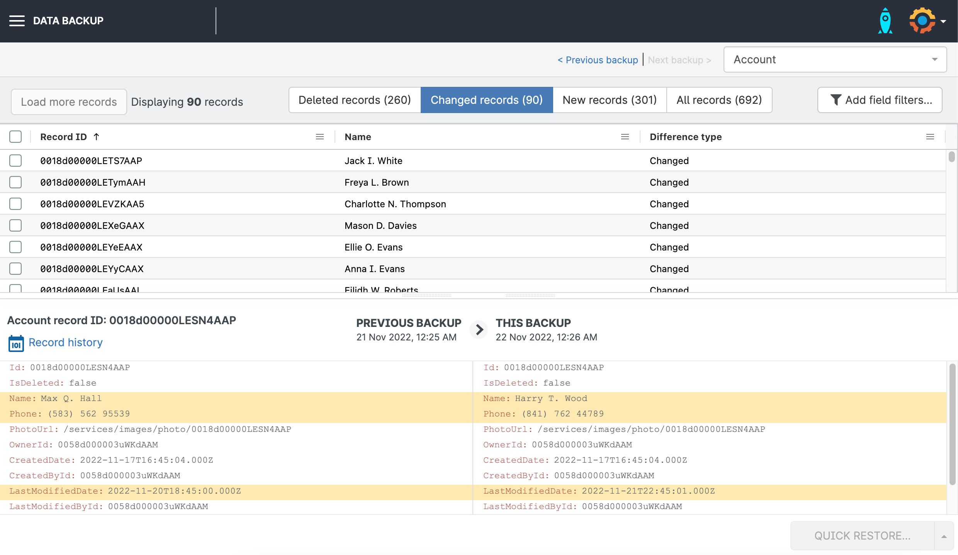This screenshot has width=958, height=555.
Task: Check the Jack I. White row
Action: pos(15,161)
